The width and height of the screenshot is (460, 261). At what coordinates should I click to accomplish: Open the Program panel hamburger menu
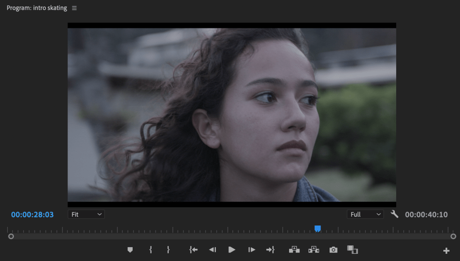74,8
